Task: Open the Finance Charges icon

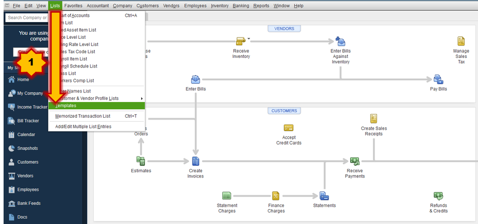Action: point(275,196)
